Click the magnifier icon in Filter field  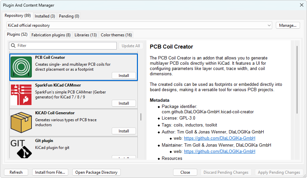click(x=13, y=46)
